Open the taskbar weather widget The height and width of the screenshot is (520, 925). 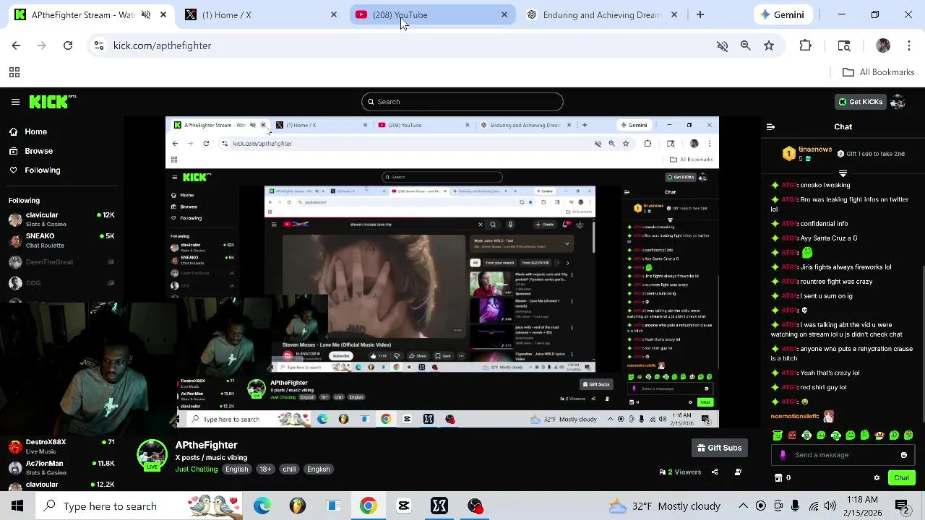pyautogui.click(x=664, y=506)
